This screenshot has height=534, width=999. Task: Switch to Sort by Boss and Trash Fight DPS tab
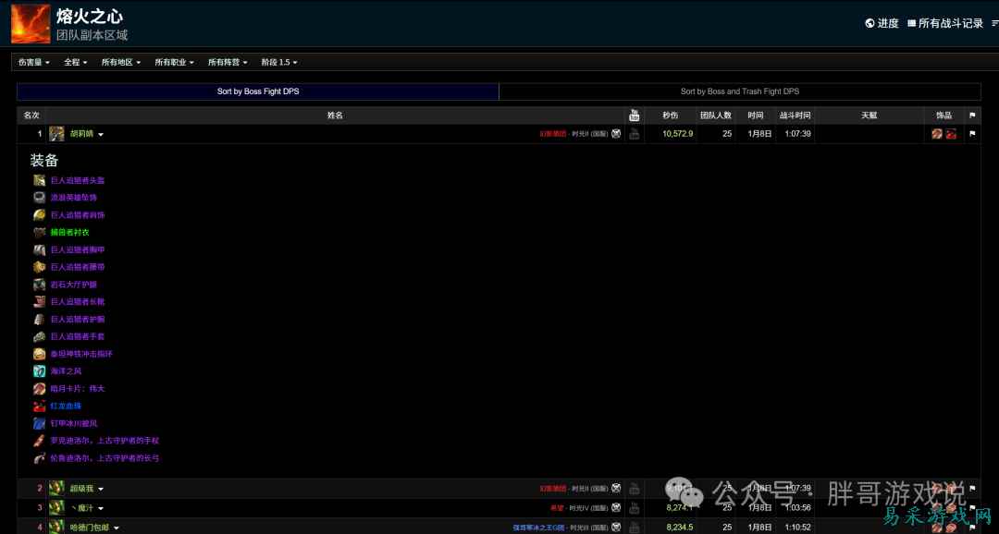(740, 91)
